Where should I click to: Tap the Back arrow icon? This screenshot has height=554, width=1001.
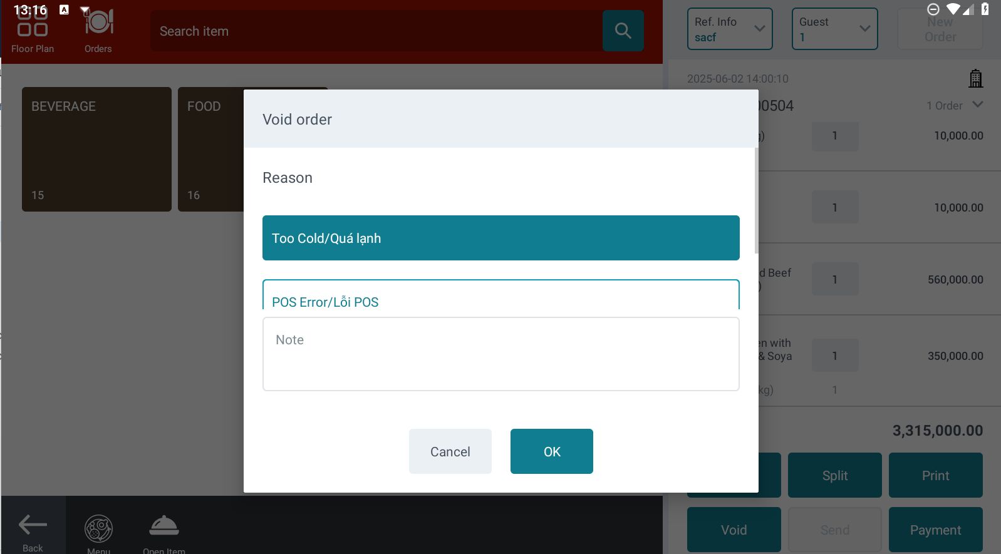pos(33,525)
